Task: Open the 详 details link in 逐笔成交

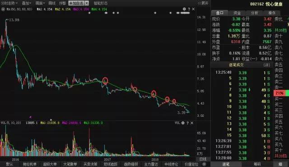Action: (267, 65)
